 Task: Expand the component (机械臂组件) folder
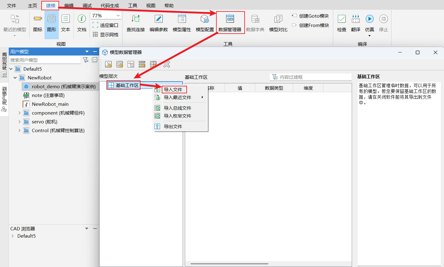pos(19,113)
